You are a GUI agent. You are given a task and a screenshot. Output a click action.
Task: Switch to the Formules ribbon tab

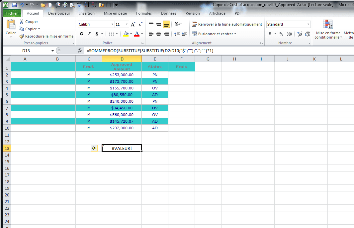pos(144,13)
